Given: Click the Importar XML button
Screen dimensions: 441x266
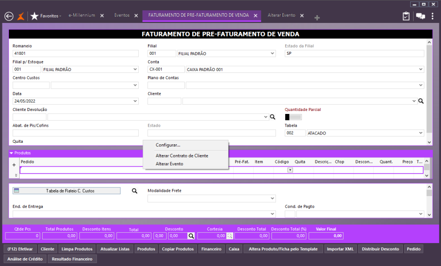Looking at the screenshot, I should [341, 249].
